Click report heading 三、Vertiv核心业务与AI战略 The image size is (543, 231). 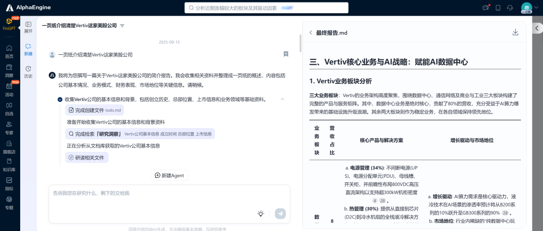coord(389,62)
